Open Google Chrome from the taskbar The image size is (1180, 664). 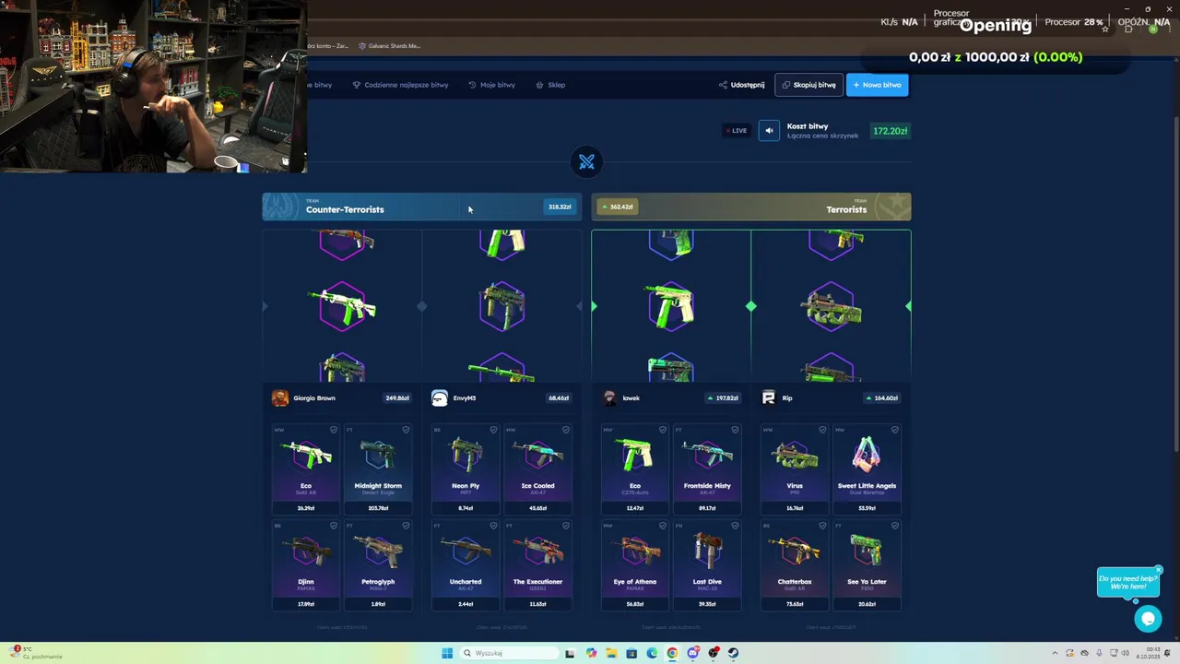[672, 653]
